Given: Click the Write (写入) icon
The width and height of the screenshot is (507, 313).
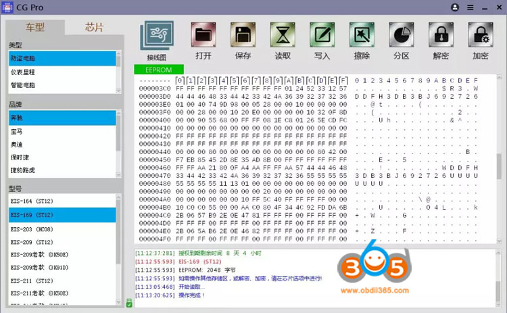Looking at the screenshot, I should 322,34.
